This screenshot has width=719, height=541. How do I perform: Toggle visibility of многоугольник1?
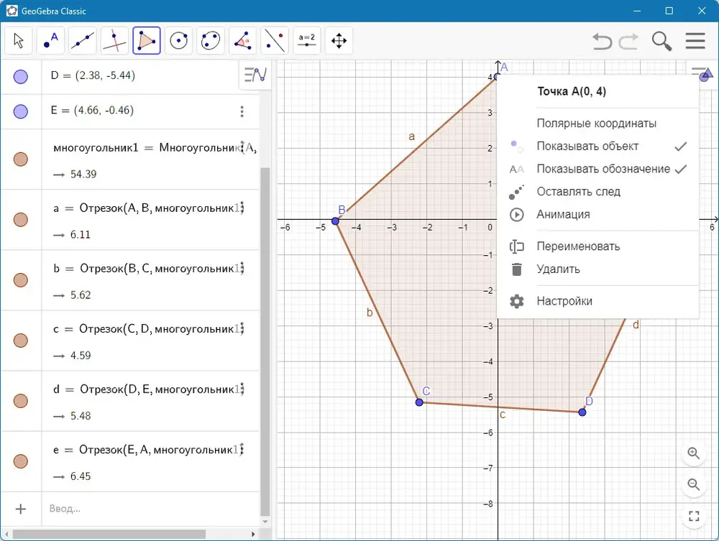pos(21,159)
